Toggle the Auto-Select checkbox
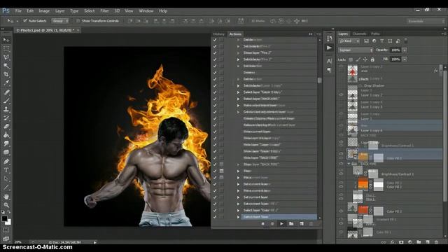 click(25, 21)
